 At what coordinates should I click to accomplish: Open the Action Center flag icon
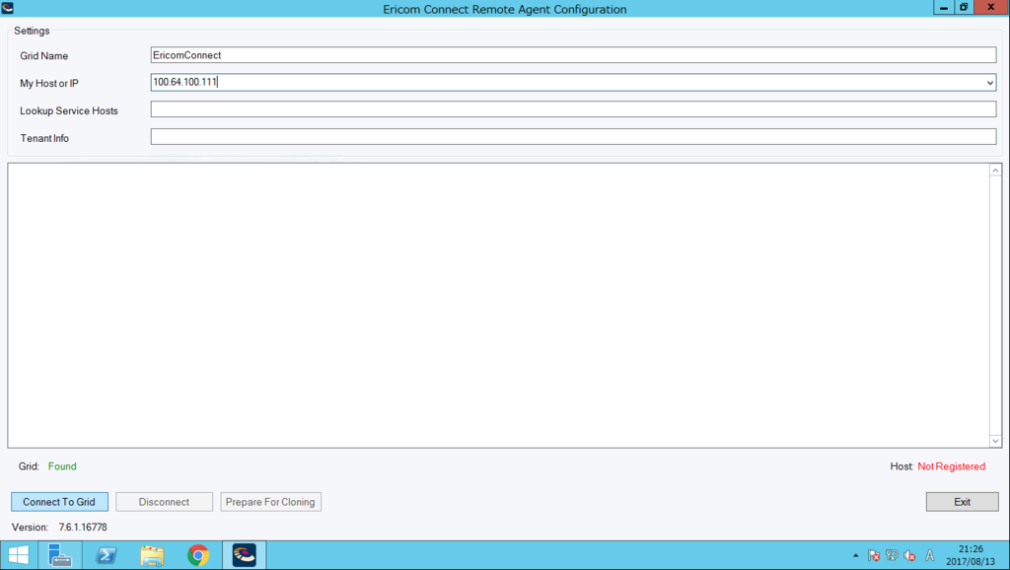coord(874,555)
